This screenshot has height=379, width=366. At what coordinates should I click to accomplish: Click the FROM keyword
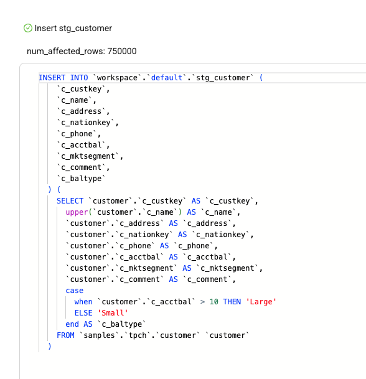pos(65,335)
